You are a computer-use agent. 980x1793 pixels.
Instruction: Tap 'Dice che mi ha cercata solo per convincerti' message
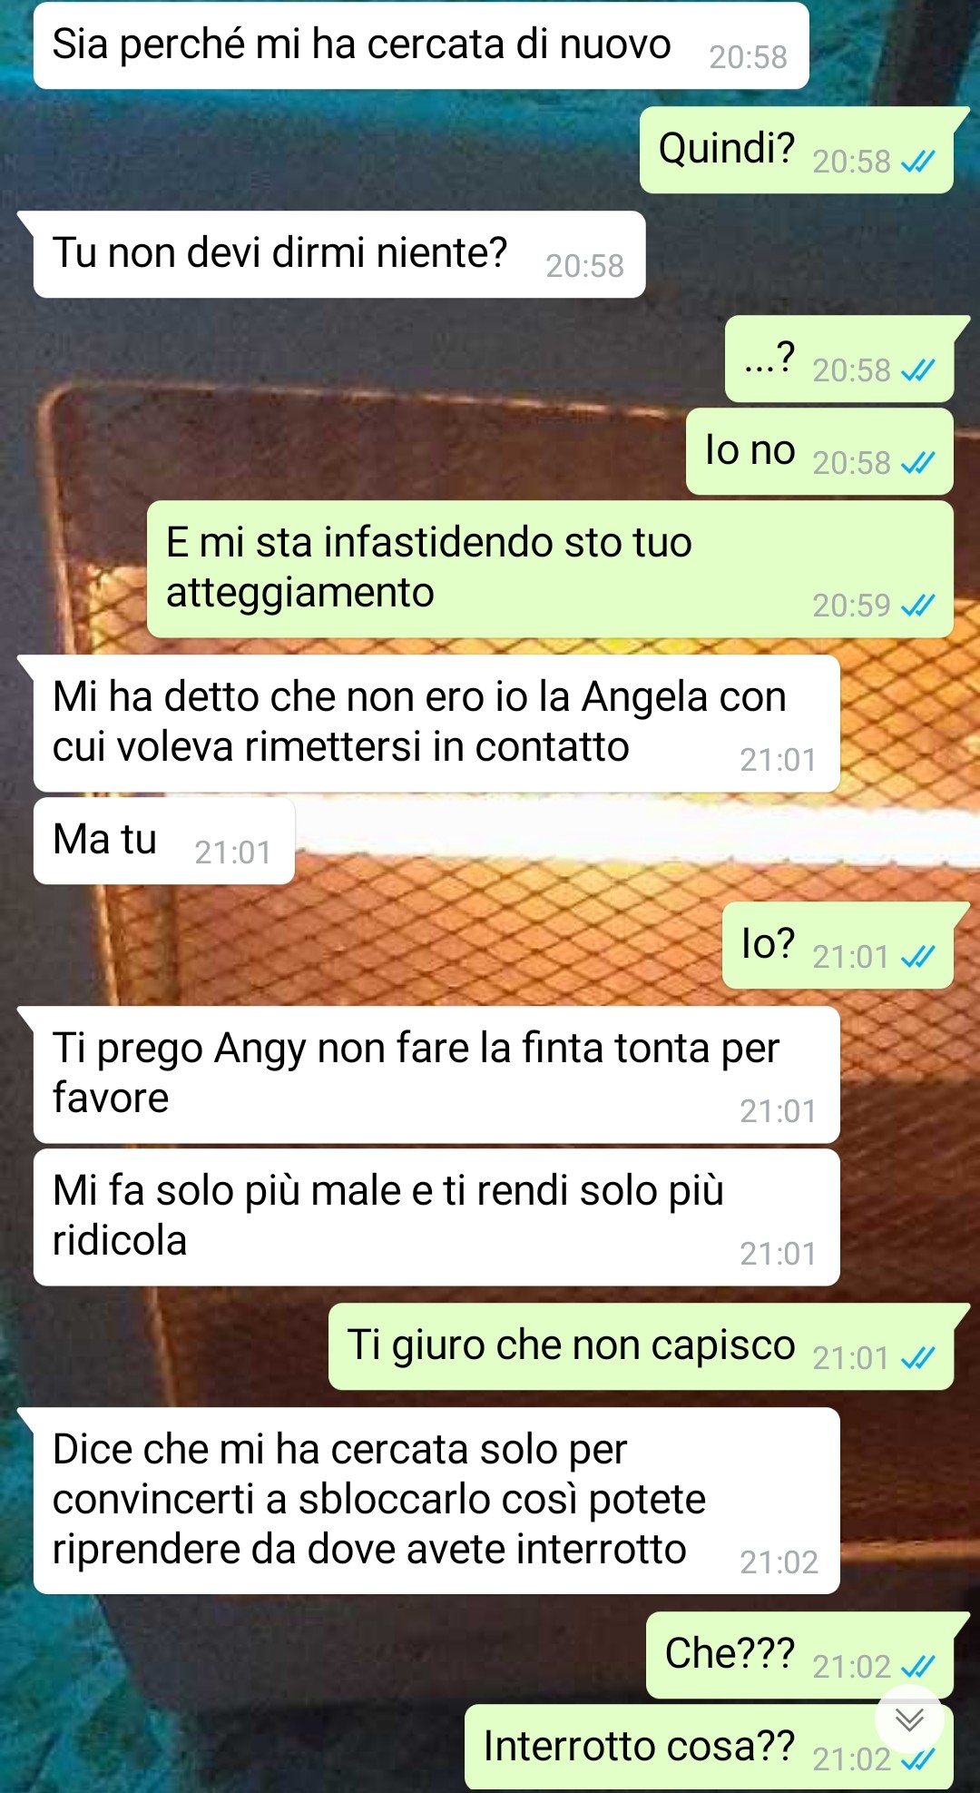(x=436, y=1501)
